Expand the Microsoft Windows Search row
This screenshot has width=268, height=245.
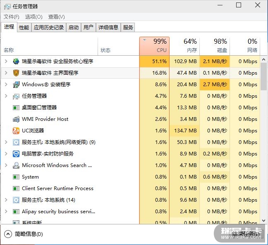coord(6,165)
